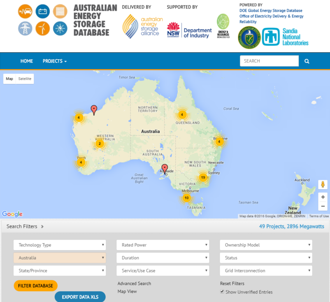The height and width of the screenshot is (302, 330).
Task: Open the Duration dropdown
Action: click(163, 258)
